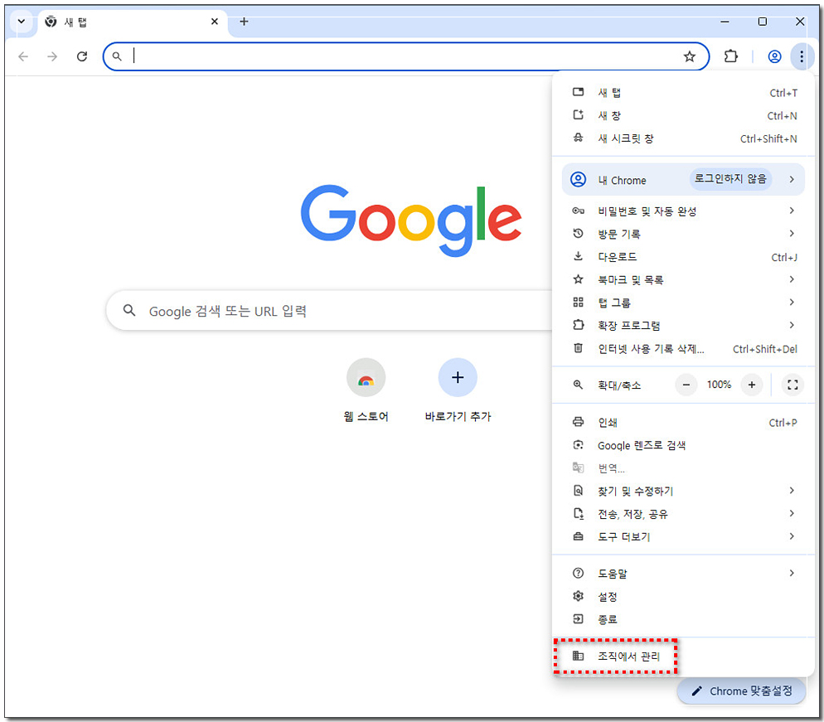Open the tab search dropdown arrow
The image size is (824, 722).
[x=21, y=22]
